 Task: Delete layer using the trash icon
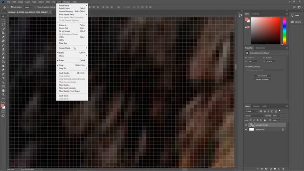[283, 169]
